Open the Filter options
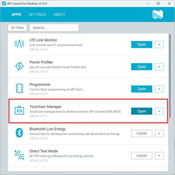175x175 pixels. pos(17,28)
